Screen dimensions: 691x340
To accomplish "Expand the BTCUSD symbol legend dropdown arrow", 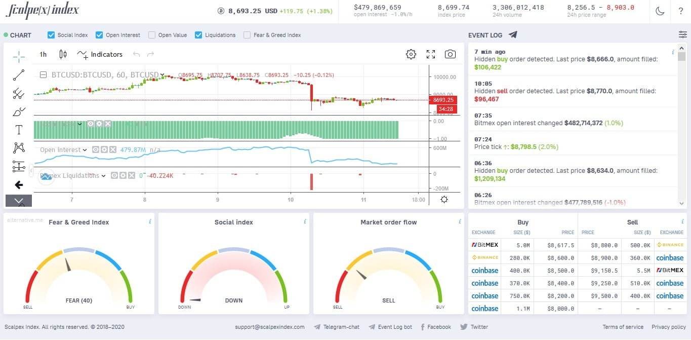I will click(x=162, y=75).
